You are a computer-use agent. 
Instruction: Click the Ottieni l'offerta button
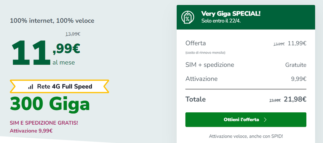(246, 120)
